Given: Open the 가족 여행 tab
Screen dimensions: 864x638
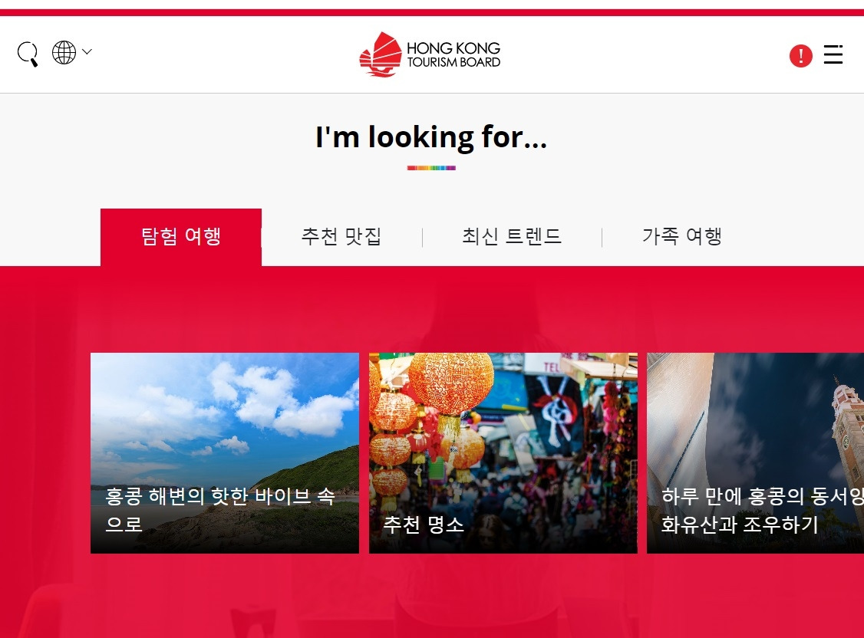Looking at the screenshot, I should pos(682,236).
